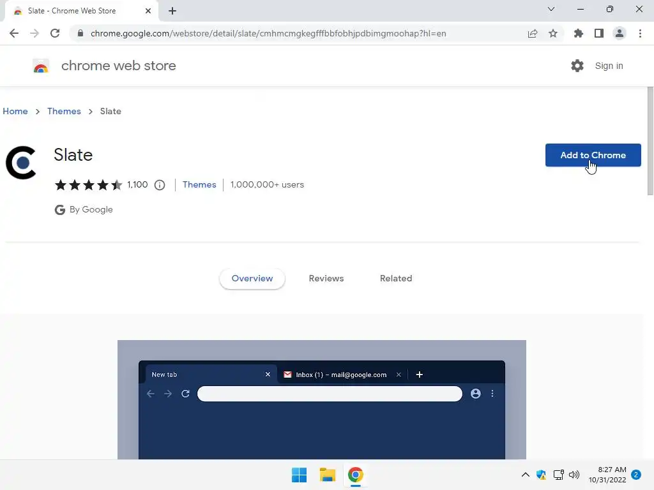Viewport: 654px width, 490px height.
Task: Open the Extensions puzzle icon
Action: (x=579, y=33)
